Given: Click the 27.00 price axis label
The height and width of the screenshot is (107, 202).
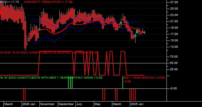Looking at the screenshot, I should point(174,2).
